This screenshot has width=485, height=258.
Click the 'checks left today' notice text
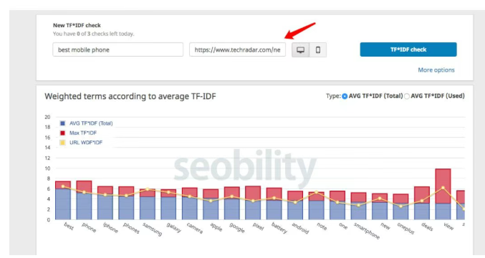pyautogui.click(x=93, y=34)
